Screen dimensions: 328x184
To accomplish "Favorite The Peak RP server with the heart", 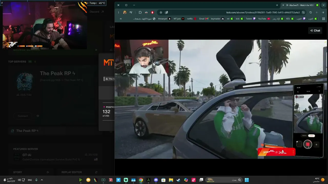I will point(38,116).
